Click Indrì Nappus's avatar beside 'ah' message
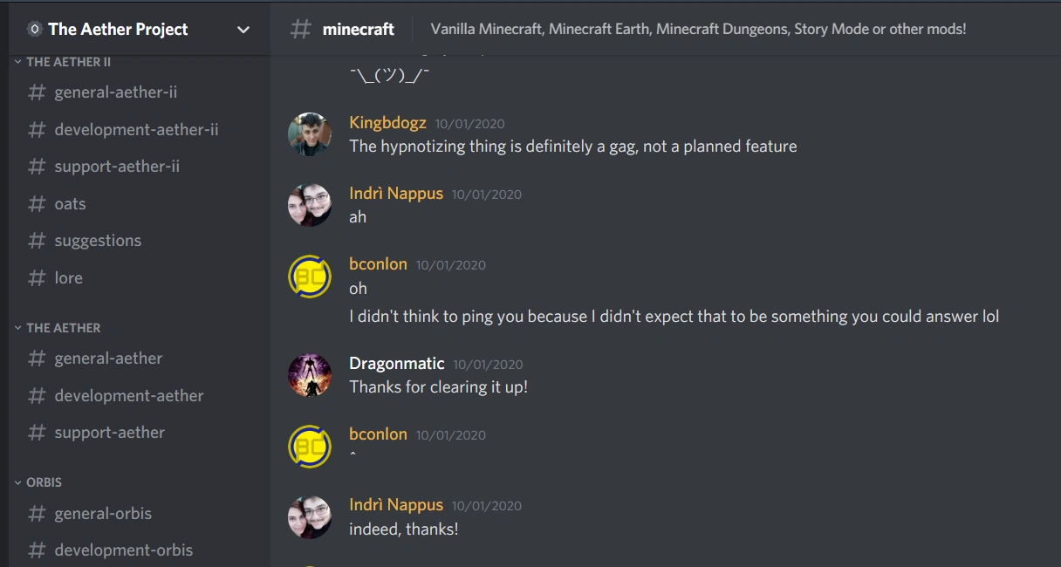Image resolution: width=1061 pixels, height=567 pixels. [x=310, y=205]
